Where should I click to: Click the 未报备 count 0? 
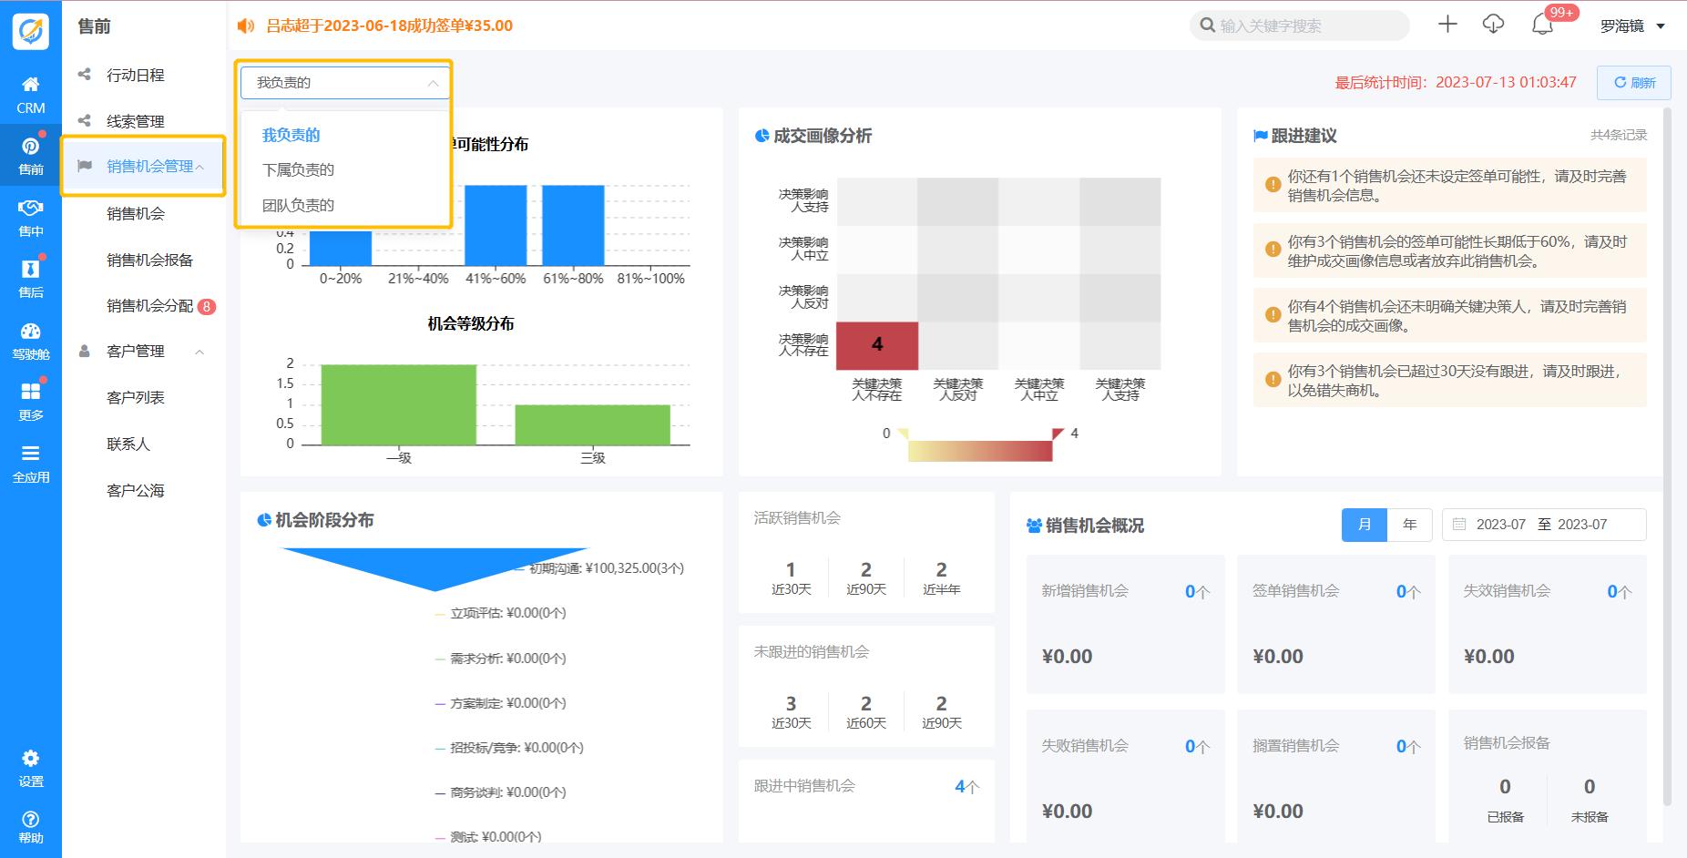(1590, 786)
